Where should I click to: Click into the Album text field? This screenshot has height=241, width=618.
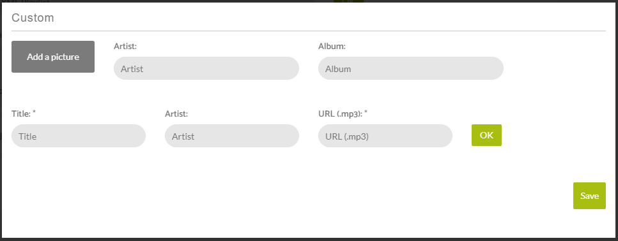click(411, 68)
